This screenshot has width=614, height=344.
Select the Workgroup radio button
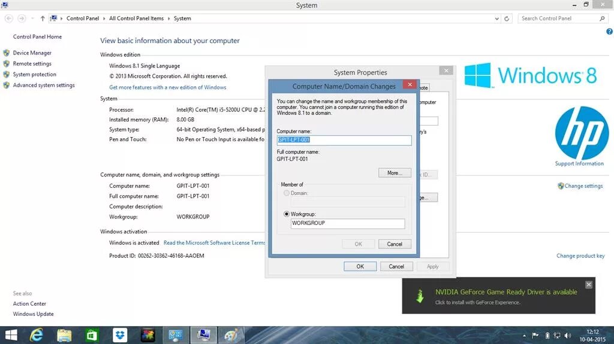coord(287,214)
